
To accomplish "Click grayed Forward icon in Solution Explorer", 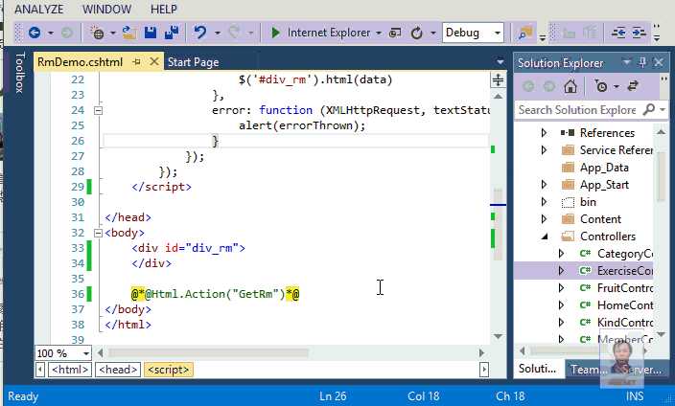I will (549, 86).
